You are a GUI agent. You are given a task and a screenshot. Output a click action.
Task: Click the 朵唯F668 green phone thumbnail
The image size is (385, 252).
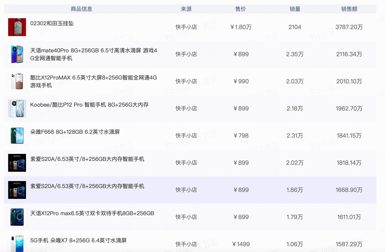(x=17, y=135)
